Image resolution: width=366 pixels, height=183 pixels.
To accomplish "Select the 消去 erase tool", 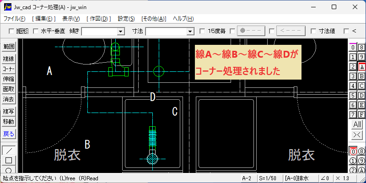I will 9,99.
